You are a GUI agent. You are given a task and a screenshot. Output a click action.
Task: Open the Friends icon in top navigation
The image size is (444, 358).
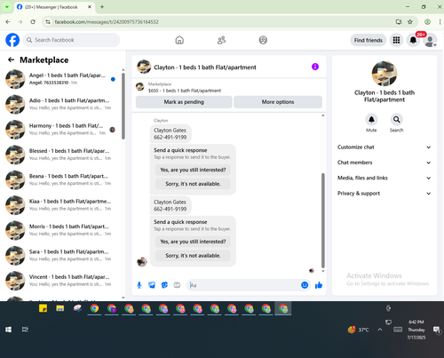[221, 40]
